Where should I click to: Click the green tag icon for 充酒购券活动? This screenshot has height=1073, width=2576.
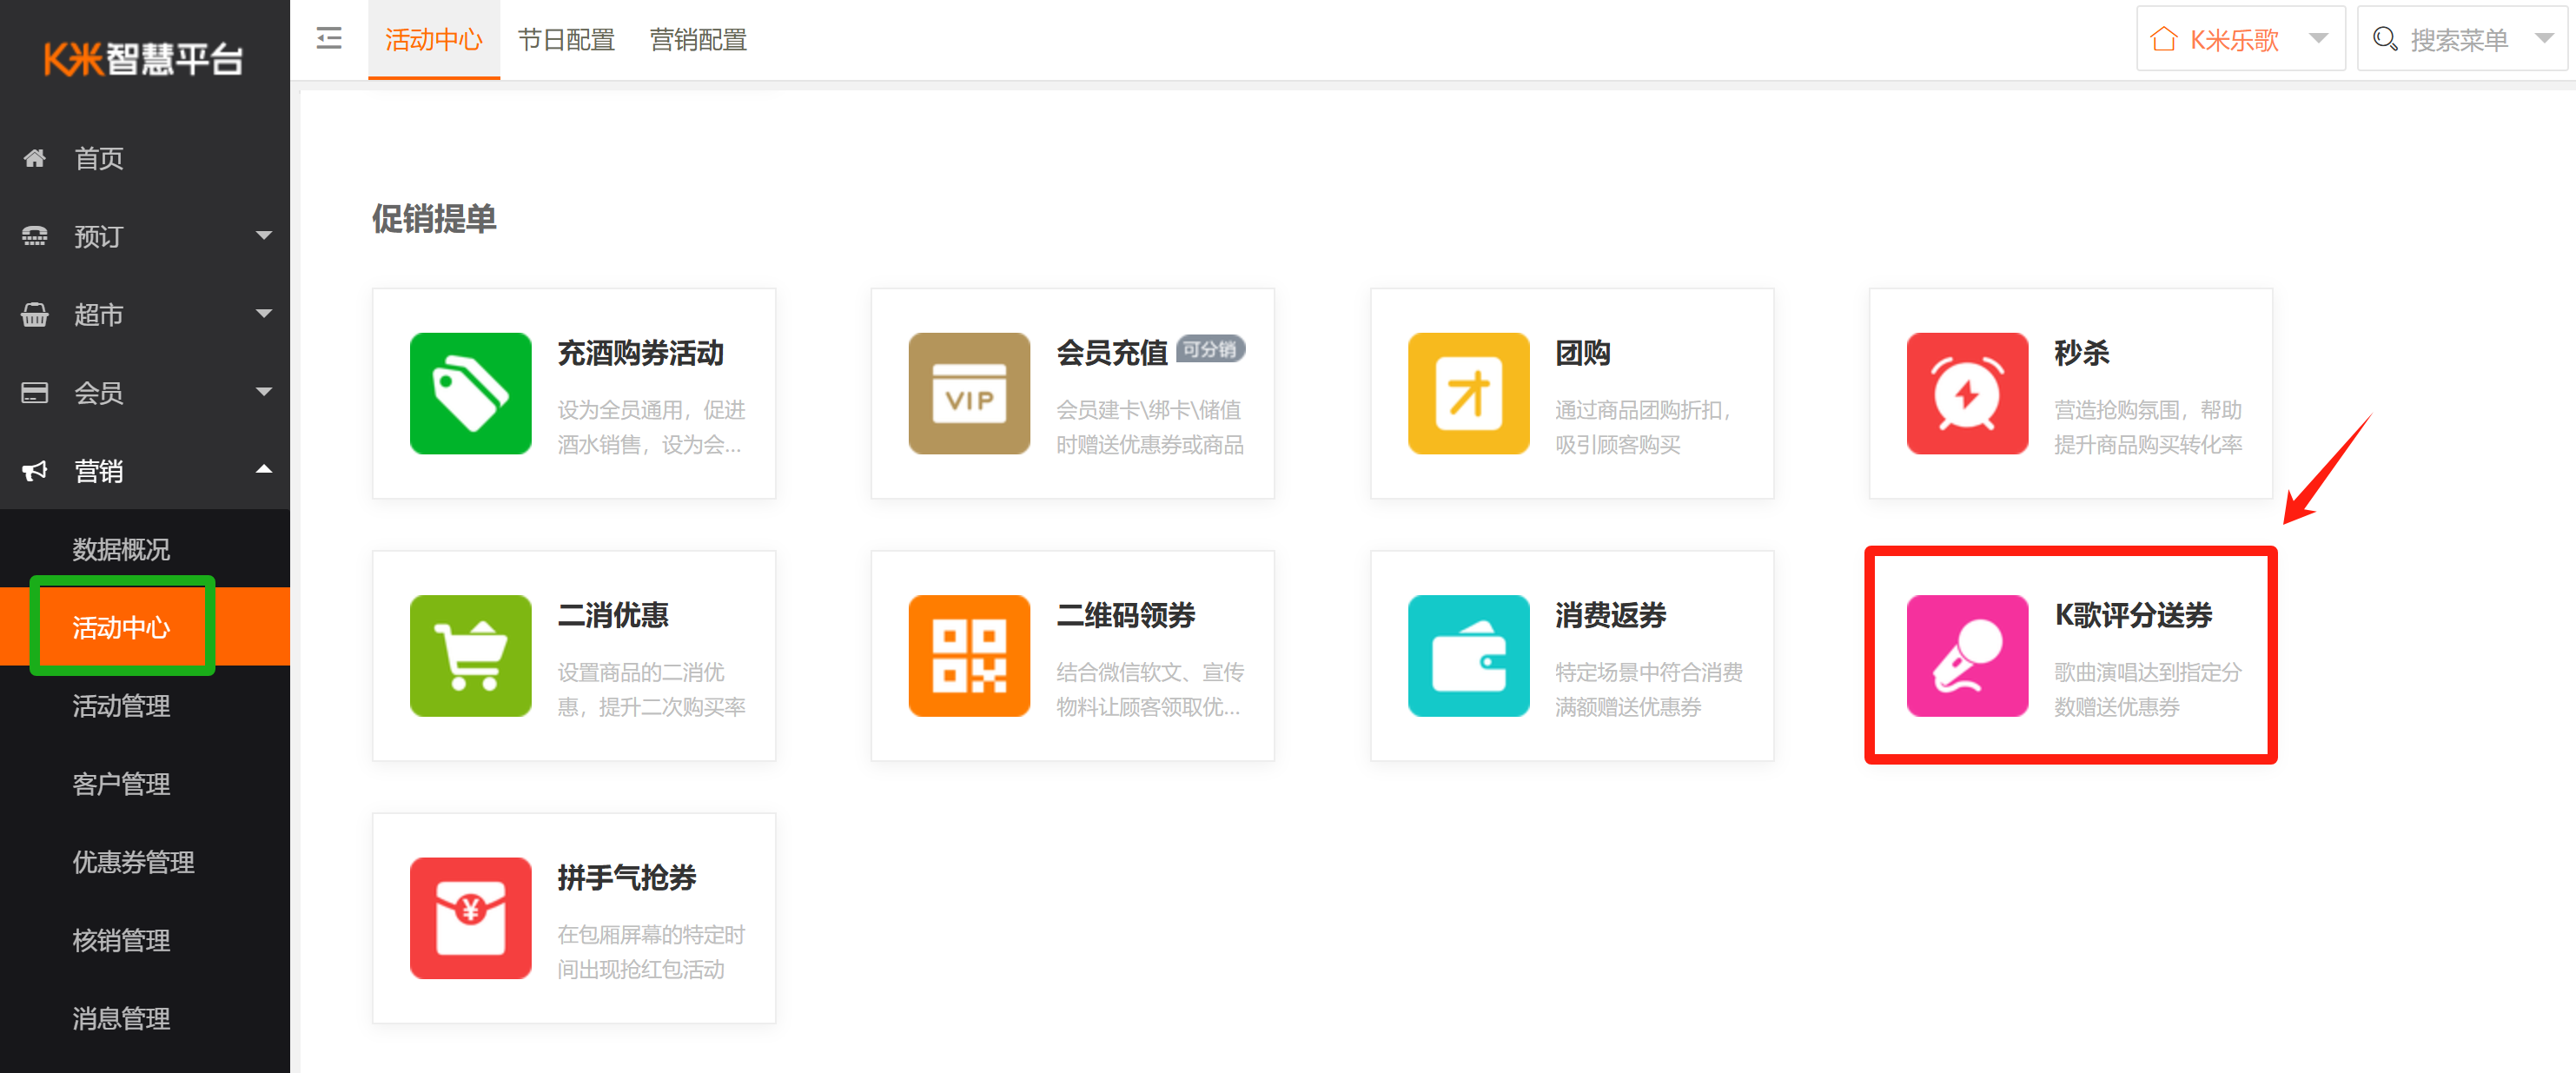470,393
